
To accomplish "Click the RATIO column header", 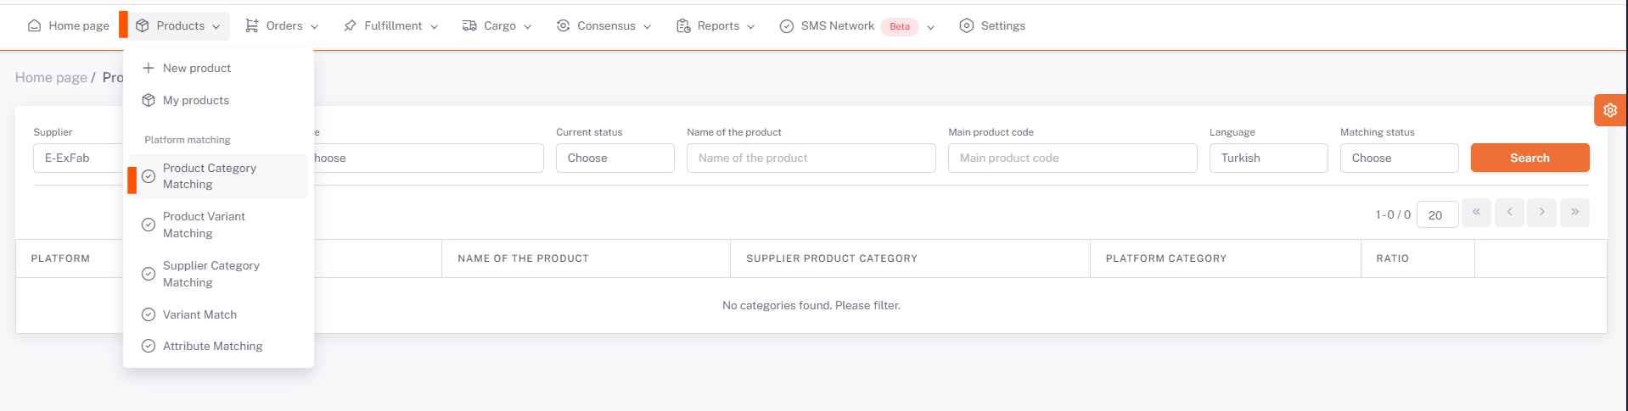I will click(1393, 258).
